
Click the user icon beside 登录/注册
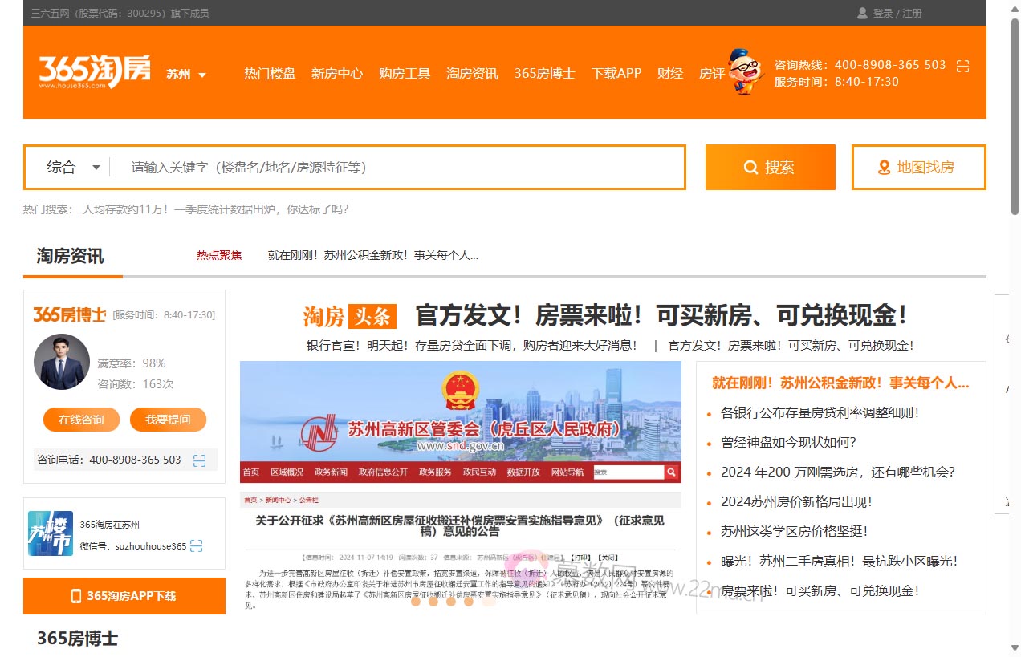[x=862, y=13]
